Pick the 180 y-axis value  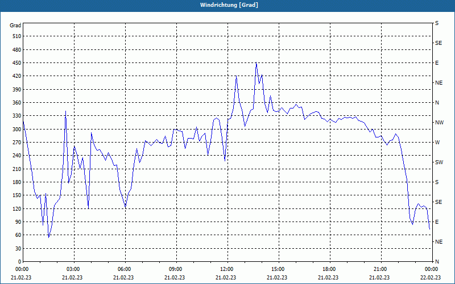point(17,182)
